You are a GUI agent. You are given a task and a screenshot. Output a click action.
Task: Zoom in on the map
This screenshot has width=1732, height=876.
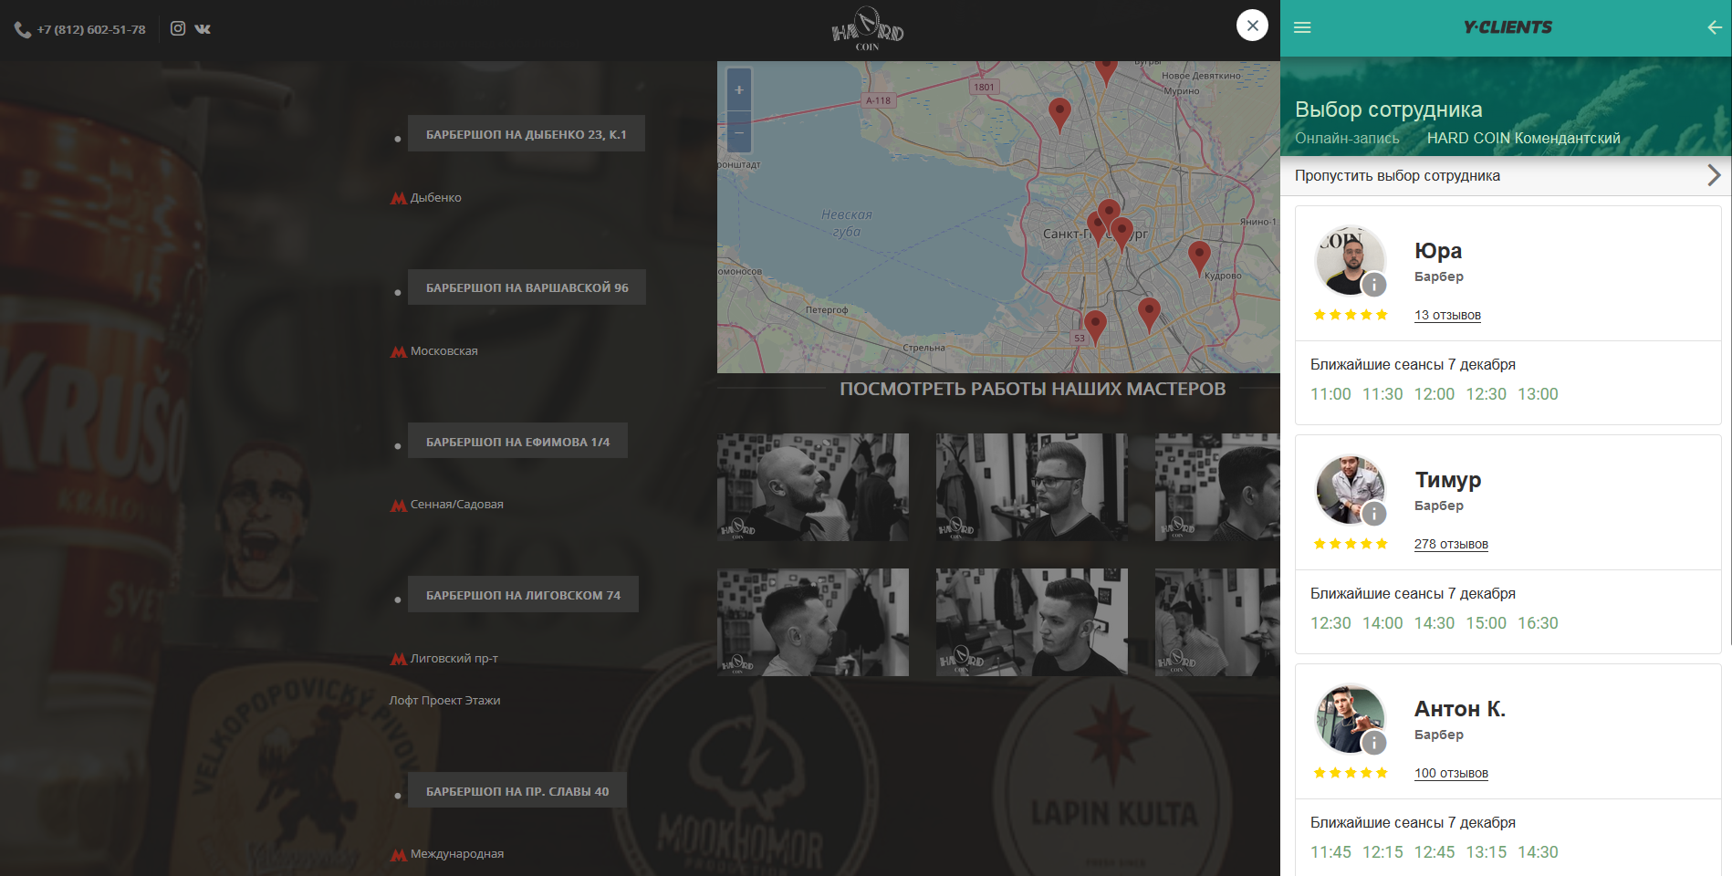click(739, 90)
